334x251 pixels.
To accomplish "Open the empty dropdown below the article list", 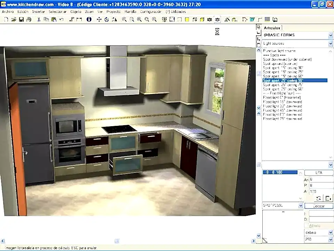I will pos(331,165).
